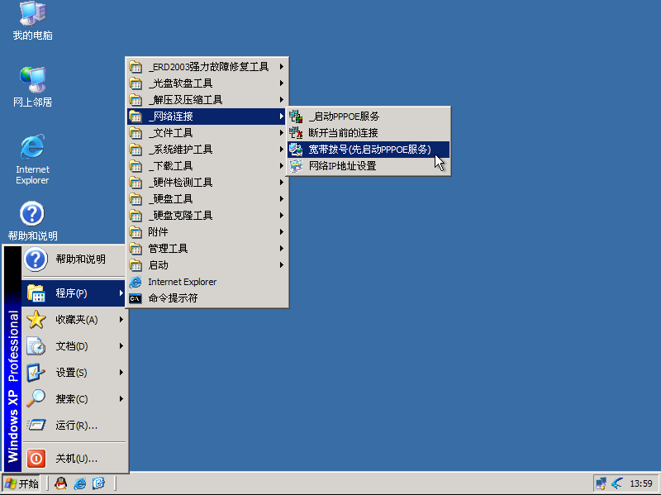The height and width of the screenshot is (495, 661).
Task: Open the 网上邻居 desktop icon
Action: pos(32,87)
